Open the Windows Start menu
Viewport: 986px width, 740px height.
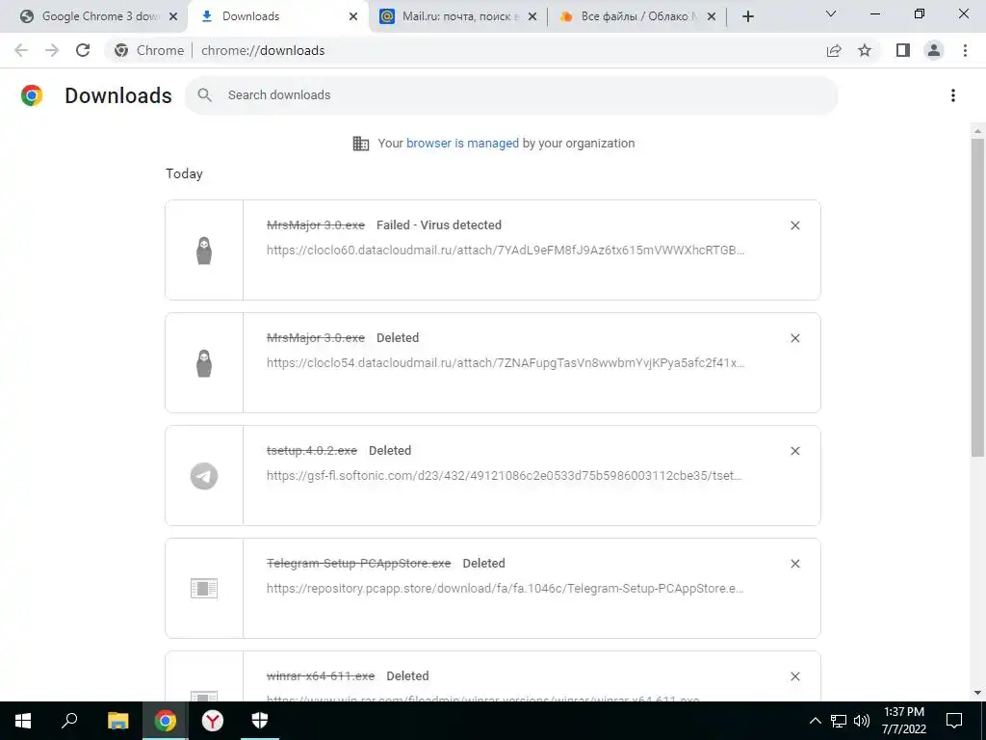pyautogui.click(x=23, y=721)
